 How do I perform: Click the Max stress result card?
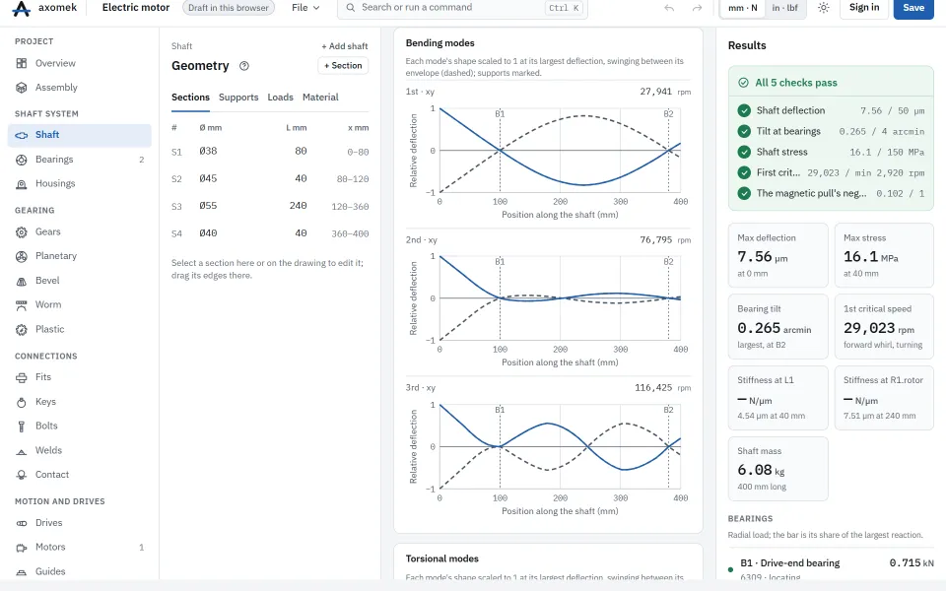[x=884, y=255]
